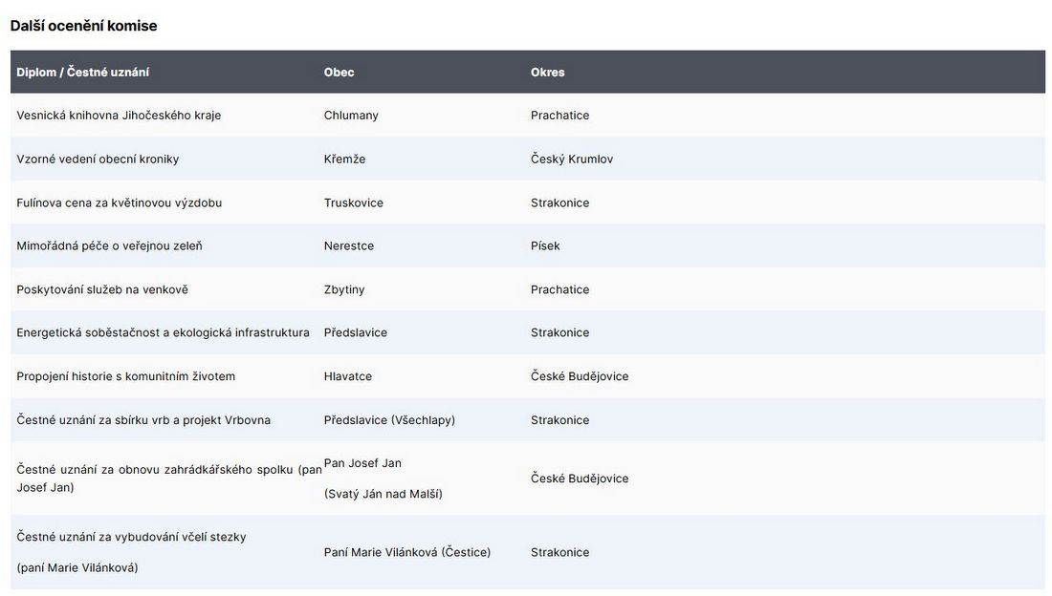Screen dimensions: 1052x596
Task: Select "Mimořádná péče o veřejnou zeleň" cell
Action: (x=109, y=246)
